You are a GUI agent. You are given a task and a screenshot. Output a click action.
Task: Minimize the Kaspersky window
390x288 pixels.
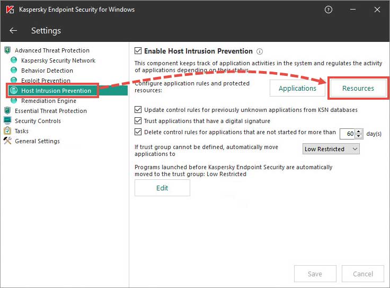pyautogui.click(x=353, y=10)
